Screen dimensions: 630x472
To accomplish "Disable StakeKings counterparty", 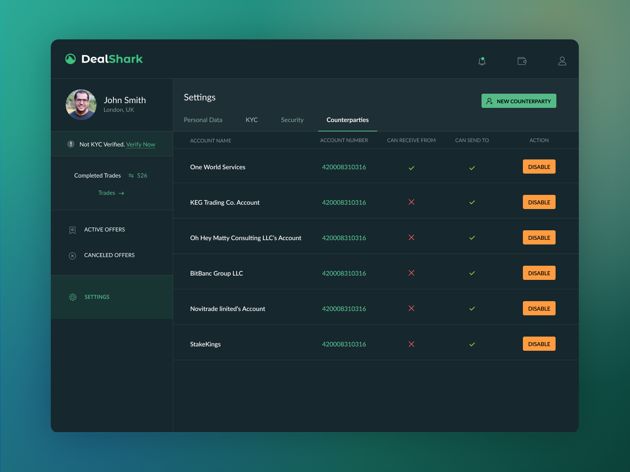I will tap(539, 344).
